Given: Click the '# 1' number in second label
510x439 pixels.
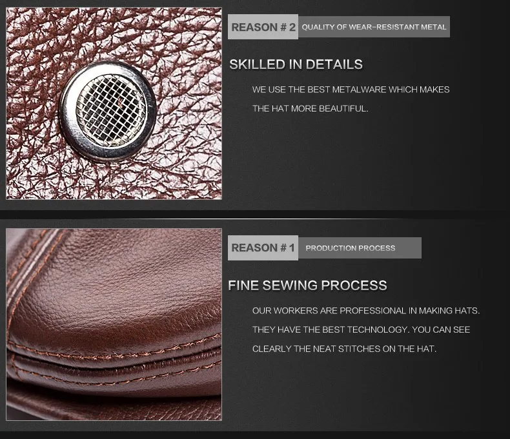Looking at the screenshot, I should click(287, 248).
